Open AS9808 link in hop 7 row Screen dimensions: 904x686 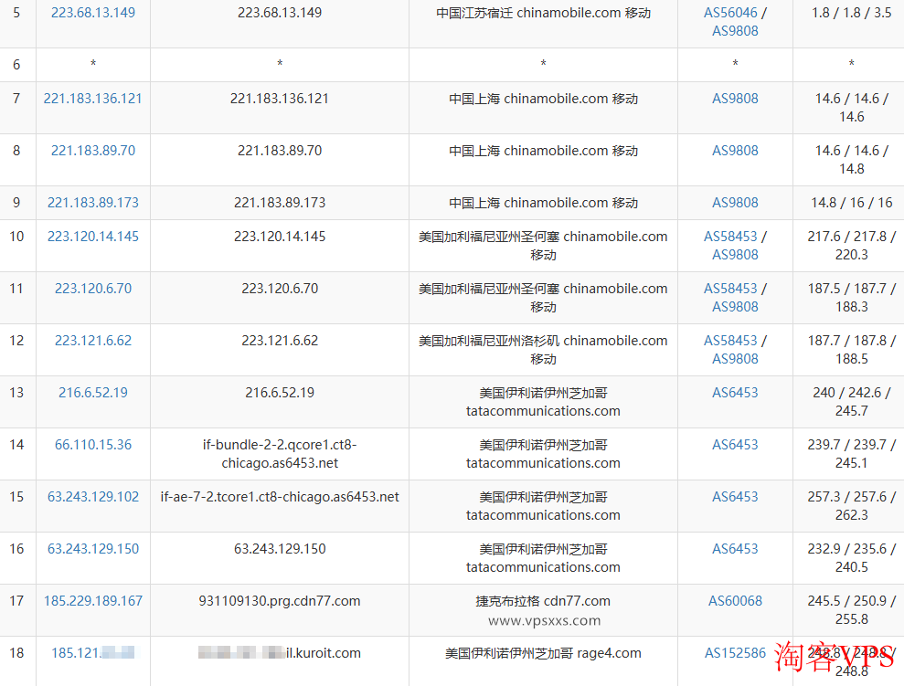tap(735, 99)
